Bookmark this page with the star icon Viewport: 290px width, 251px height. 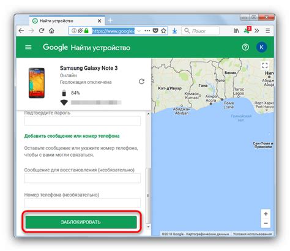point(163,31)
